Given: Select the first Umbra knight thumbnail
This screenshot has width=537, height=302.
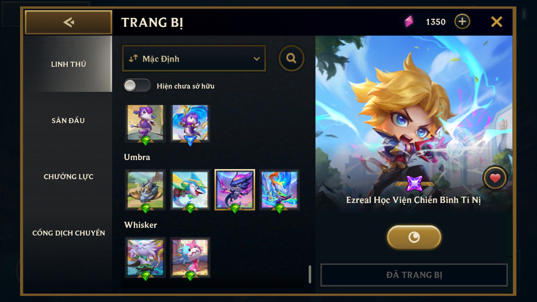Looking at the screenshot, I should point(145,190).
